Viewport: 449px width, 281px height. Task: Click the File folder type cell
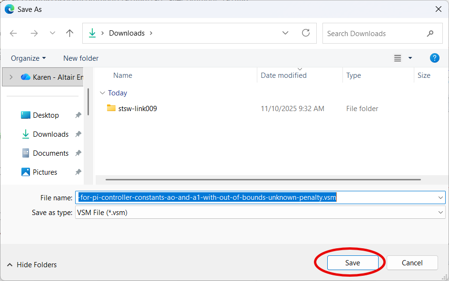click(362, 109)
